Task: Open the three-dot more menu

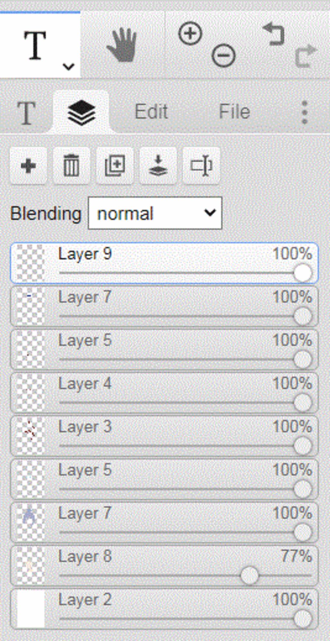Action: point(305,112)
